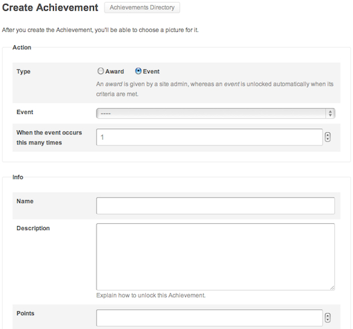Click the Name field label

click(x=25, y=201)
